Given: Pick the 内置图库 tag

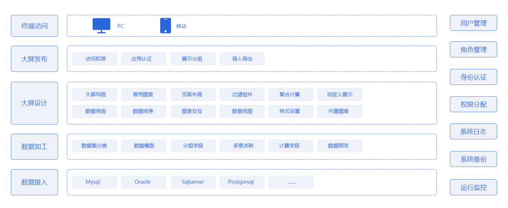Looking at the screenshot, I should (x=340, y=111).
